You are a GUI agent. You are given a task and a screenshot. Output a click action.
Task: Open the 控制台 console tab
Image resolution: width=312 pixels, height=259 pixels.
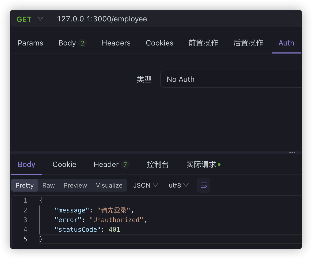158,164
